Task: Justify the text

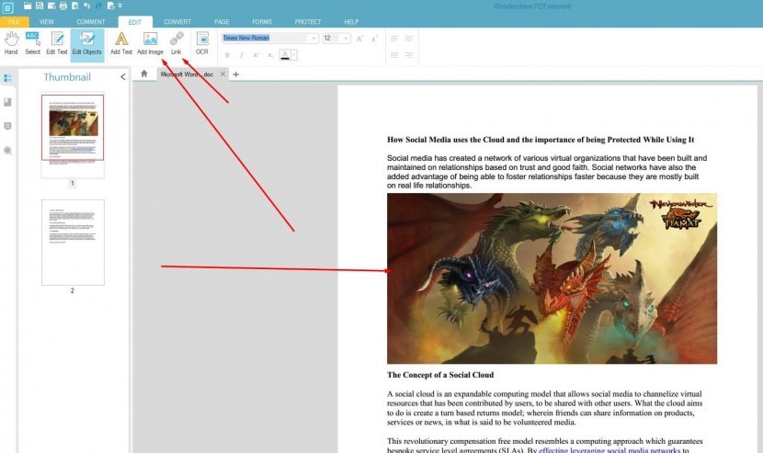Action: click(x=394, y=55)
